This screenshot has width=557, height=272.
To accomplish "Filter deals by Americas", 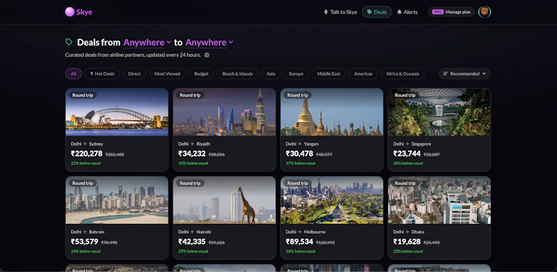I will 363,74.
